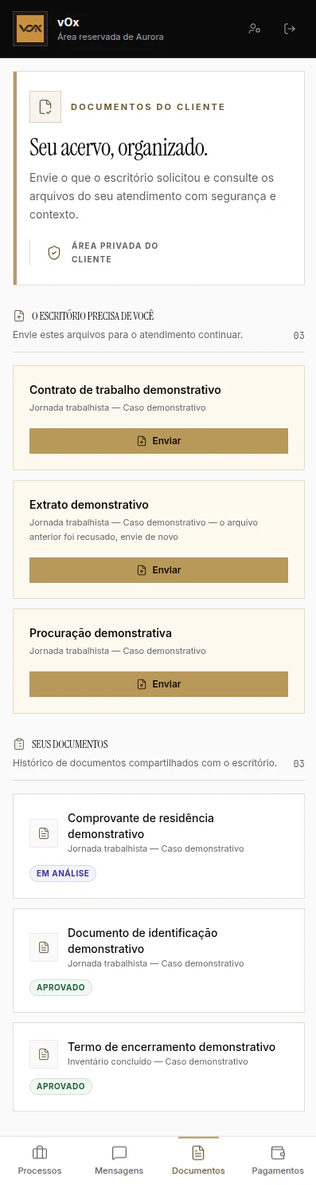Switch to the Processos tab
This screenshot has width=316, height=1185.
(40, 1161)
